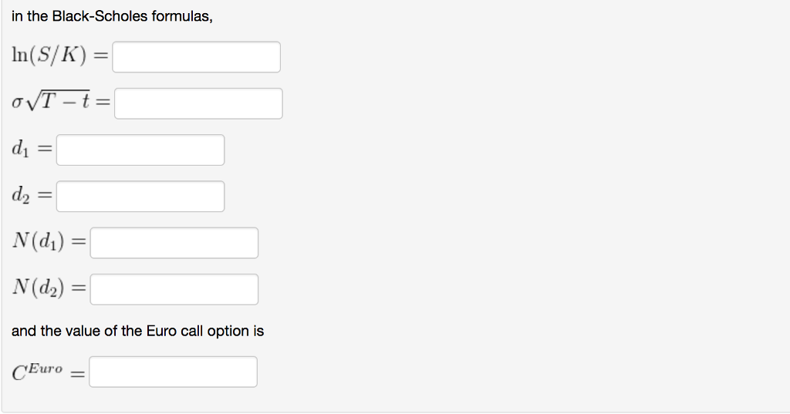Focus the σ√(T−t) answer box
Viewport: 790px width, 414px height.
198,103
